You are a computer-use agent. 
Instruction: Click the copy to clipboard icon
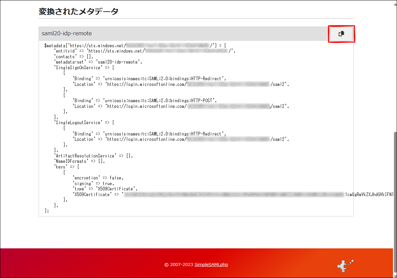pos(341,34)
